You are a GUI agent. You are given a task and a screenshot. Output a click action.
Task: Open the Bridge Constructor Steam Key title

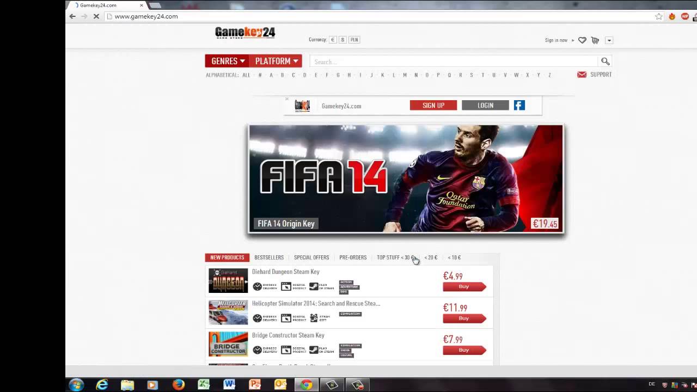click(288, 335)
